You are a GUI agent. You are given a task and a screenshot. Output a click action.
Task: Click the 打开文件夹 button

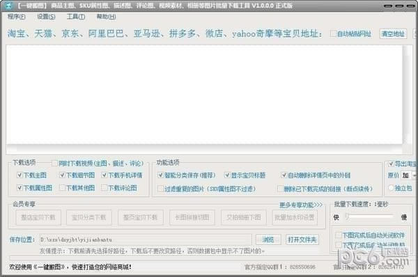(302, 239)
